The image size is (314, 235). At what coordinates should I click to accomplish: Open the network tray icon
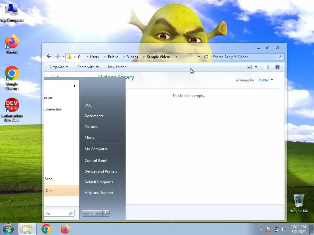[276, 229]
